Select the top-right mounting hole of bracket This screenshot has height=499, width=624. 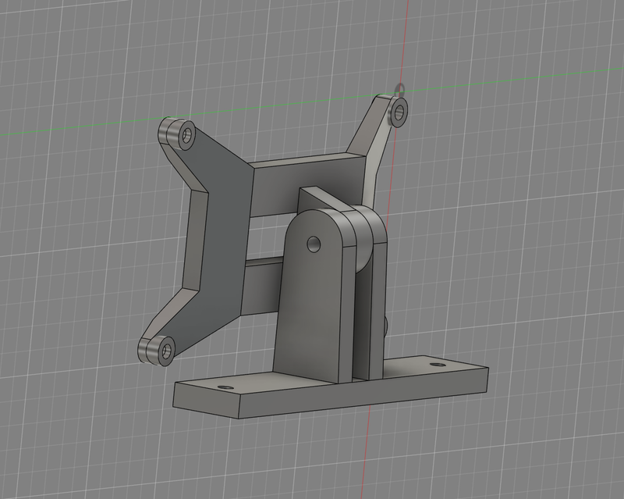point(400,112)
